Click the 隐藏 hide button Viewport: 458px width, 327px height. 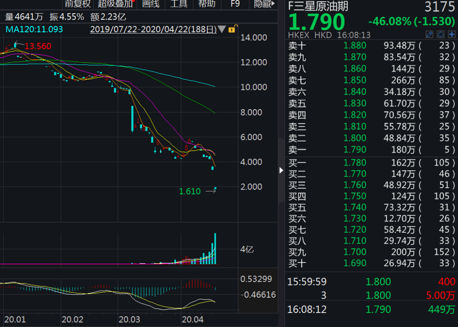coord(264,4)
